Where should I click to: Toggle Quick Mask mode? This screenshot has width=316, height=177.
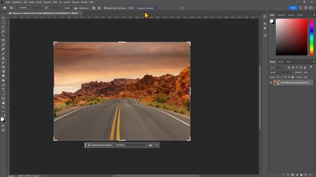(x=3, y=126)
